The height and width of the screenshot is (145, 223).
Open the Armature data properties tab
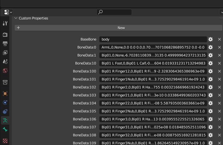click(5, 120)
